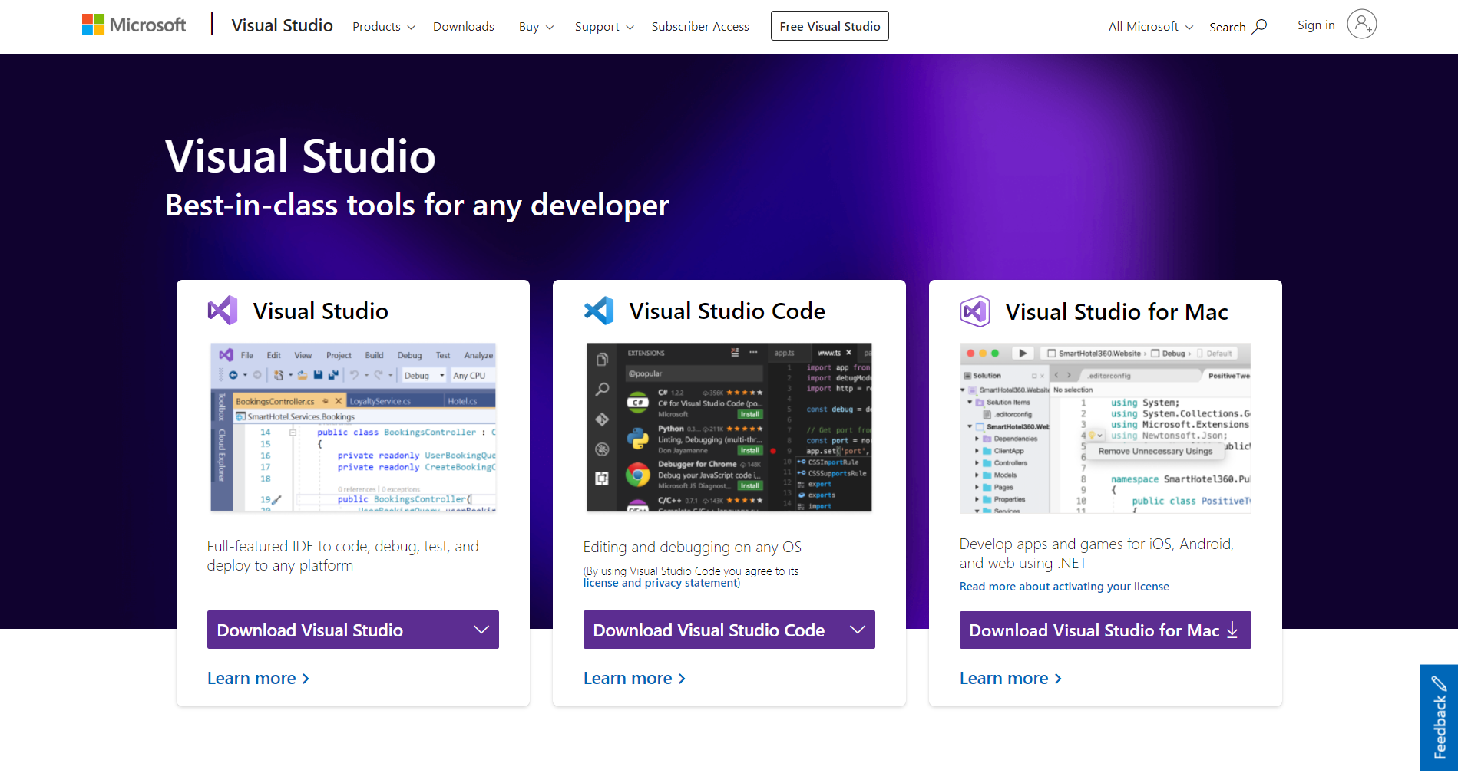Open Learn more under Visual Studio card

click(259, 679)
